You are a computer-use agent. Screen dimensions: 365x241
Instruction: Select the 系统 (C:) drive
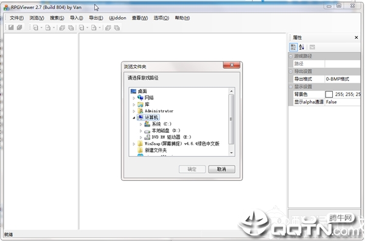coord(161,124)
